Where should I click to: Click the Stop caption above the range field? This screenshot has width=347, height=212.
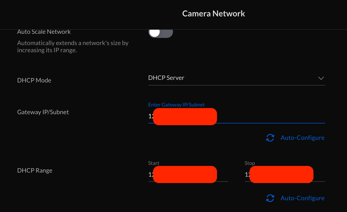tap(250, 163)
